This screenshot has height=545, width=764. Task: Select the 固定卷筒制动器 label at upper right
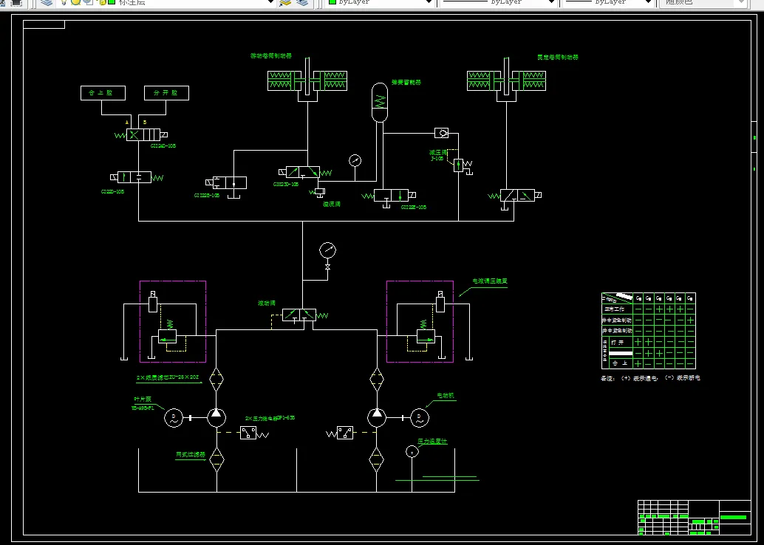557,57
